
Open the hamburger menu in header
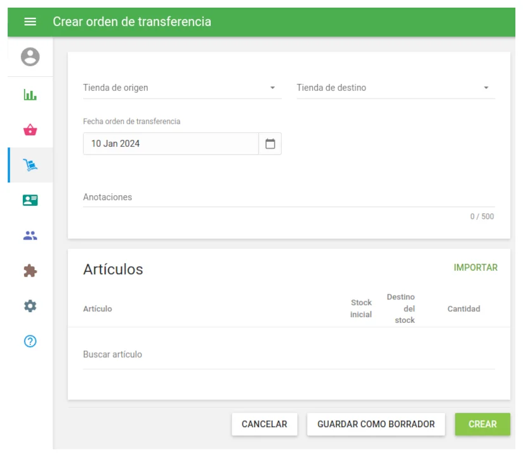(30, 22)
